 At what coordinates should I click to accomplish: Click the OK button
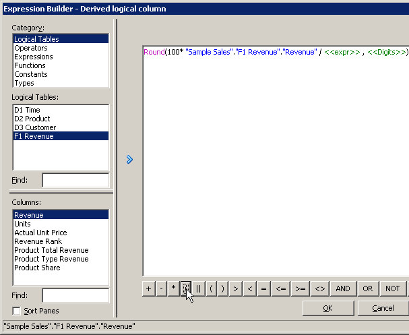(328, 308)
